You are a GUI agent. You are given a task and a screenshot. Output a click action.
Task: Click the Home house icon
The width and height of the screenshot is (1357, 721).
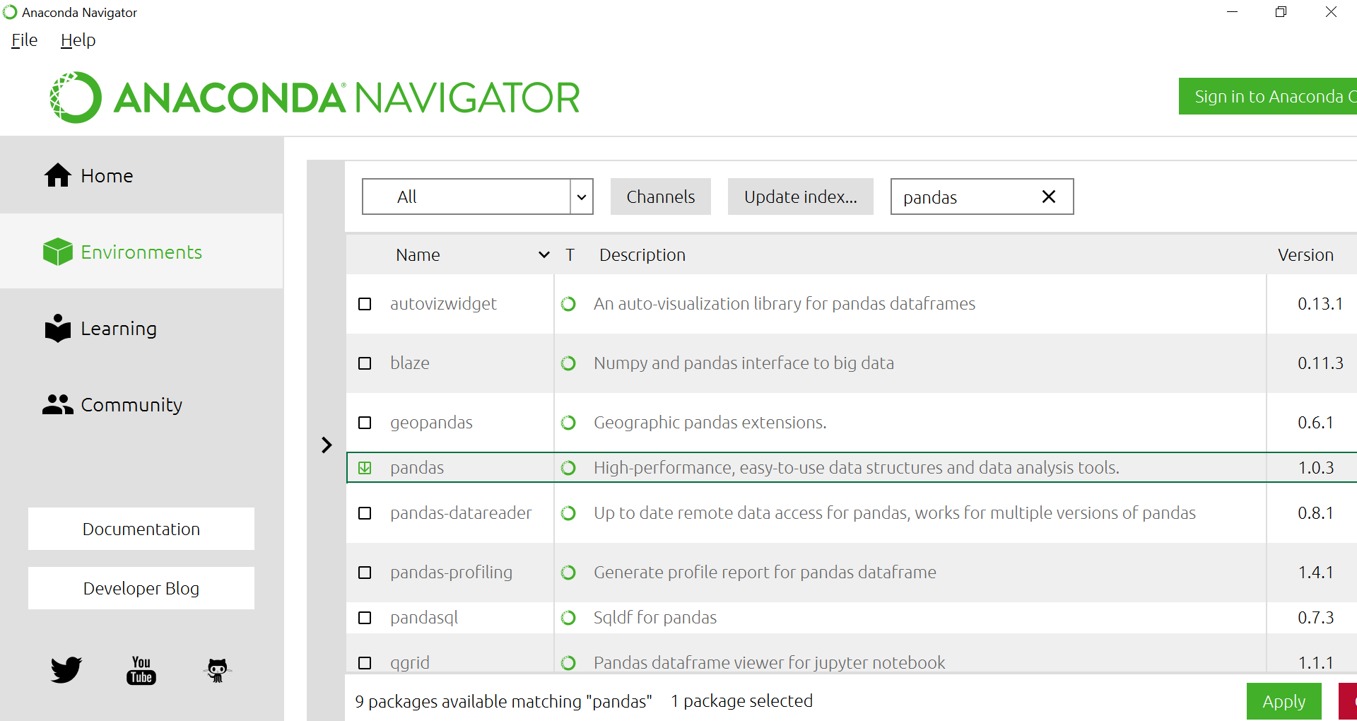click(x=58, y=175)
